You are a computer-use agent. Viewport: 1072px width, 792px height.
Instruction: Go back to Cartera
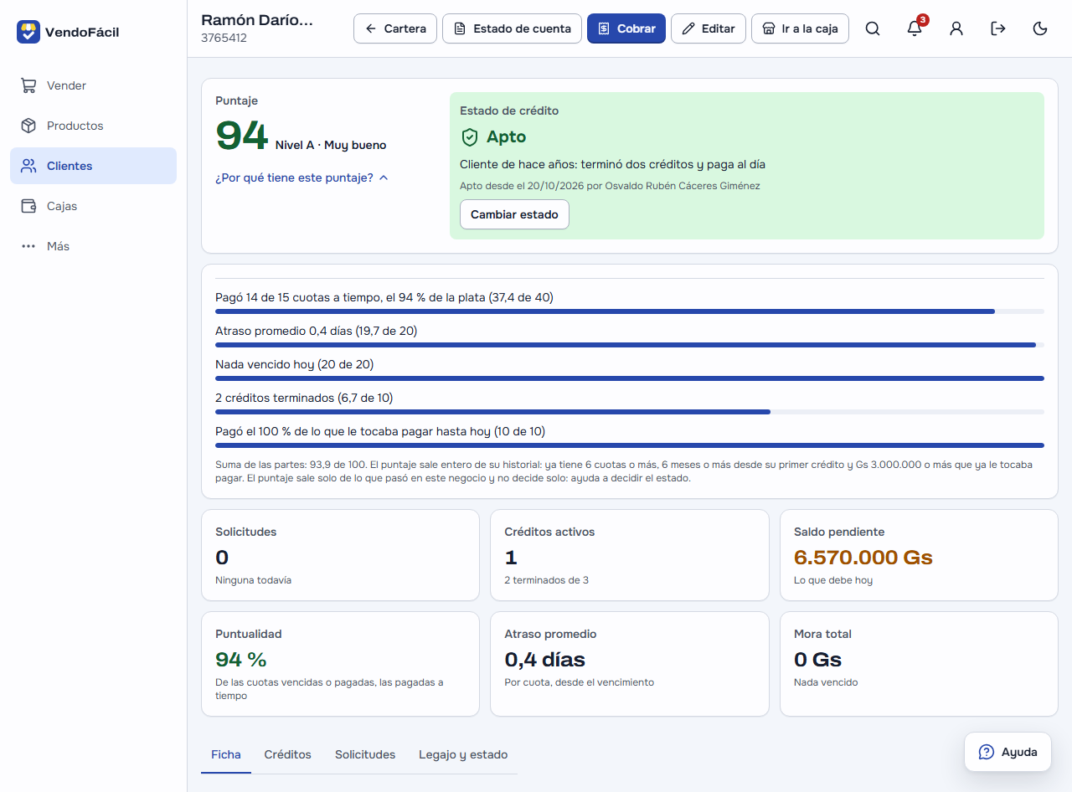click(395, 28)
